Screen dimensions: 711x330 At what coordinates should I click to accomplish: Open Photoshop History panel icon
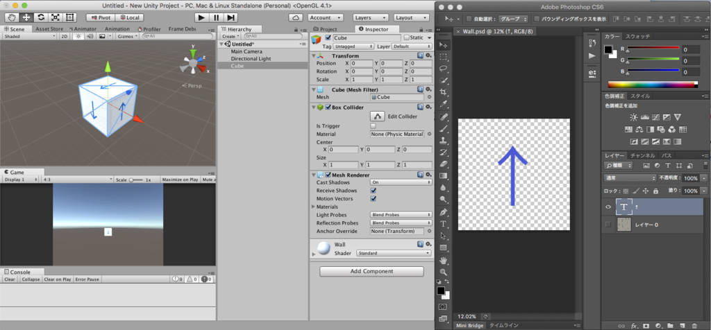tap(592, 43)
